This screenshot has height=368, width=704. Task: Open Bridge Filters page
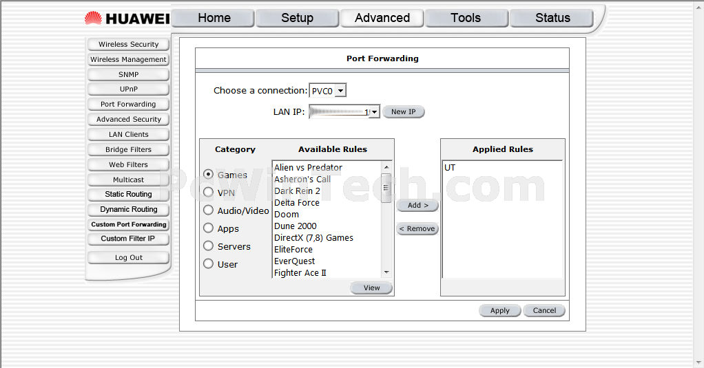[x=128, y=149]
